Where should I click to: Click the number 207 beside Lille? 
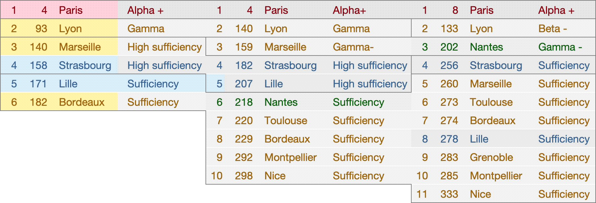click(x=244, y=84)
